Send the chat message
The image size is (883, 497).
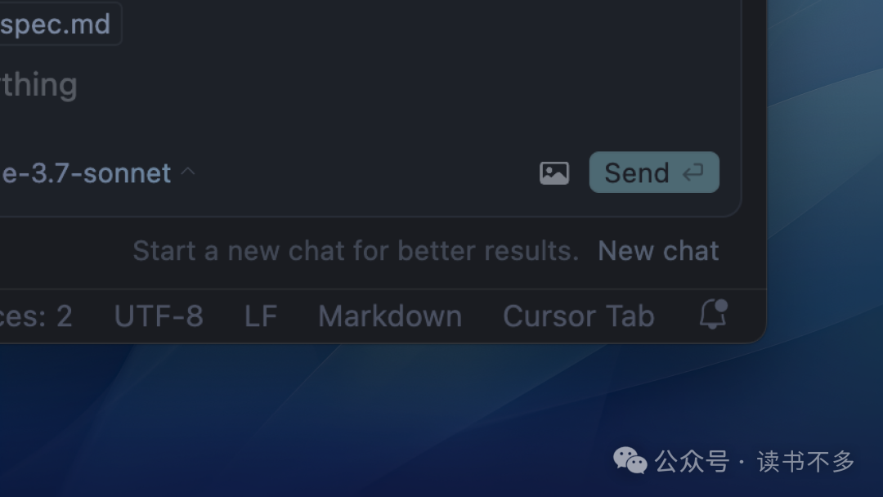(654, 172)
